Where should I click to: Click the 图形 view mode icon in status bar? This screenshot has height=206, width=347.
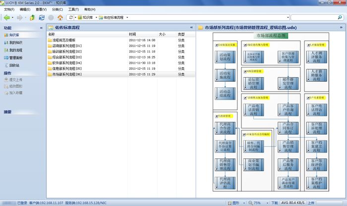point(230,203)
